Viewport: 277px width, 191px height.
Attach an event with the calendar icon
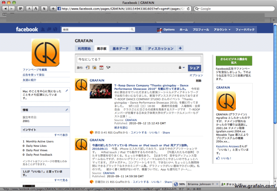[101, 67]
